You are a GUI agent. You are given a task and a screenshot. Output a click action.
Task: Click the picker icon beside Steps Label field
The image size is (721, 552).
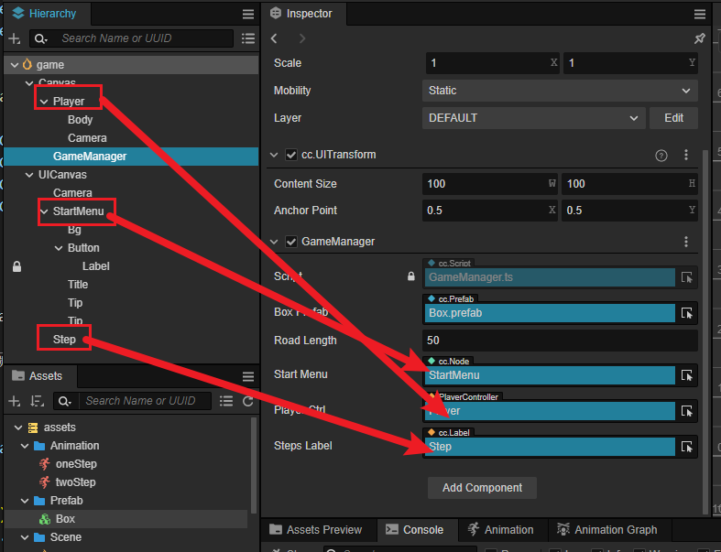coord(687,447)
